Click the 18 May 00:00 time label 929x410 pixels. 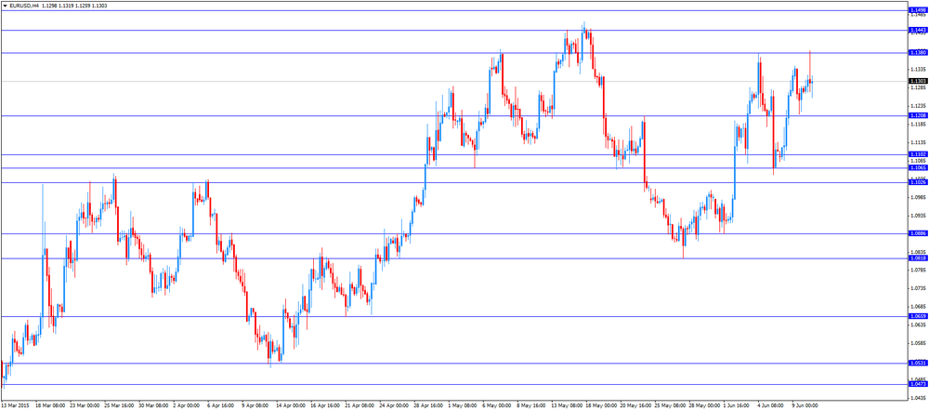[601, 405]
